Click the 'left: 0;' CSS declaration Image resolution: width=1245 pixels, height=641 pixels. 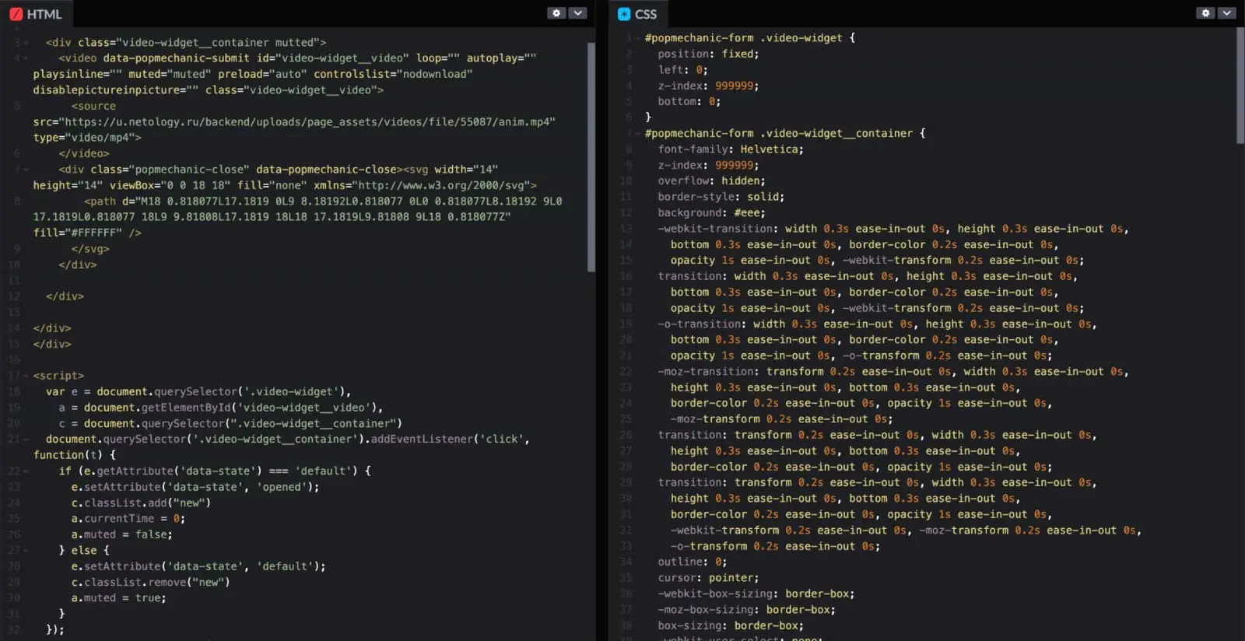(x=682, y=70)
